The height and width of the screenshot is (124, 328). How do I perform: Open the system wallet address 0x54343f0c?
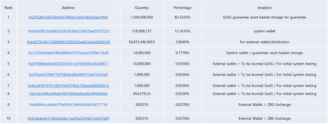68,31
